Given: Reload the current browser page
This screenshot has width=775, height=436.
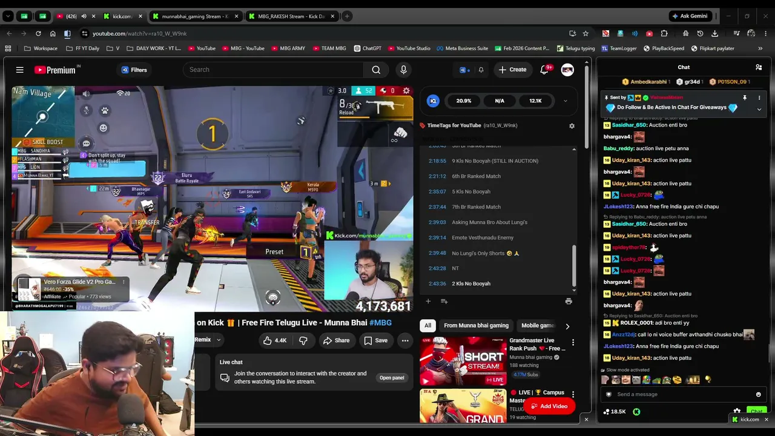Looking at the screenshot, I should click(x=38, y=33).
